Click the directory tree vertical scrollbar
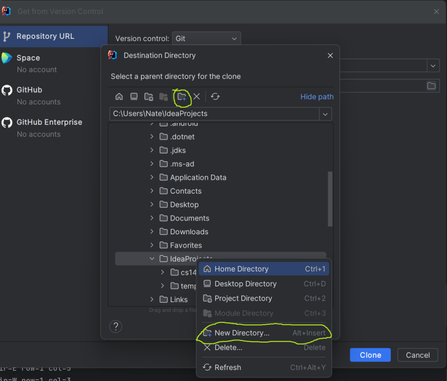The height and width of the screenshot is (381, 447). (x=330, y=199)
